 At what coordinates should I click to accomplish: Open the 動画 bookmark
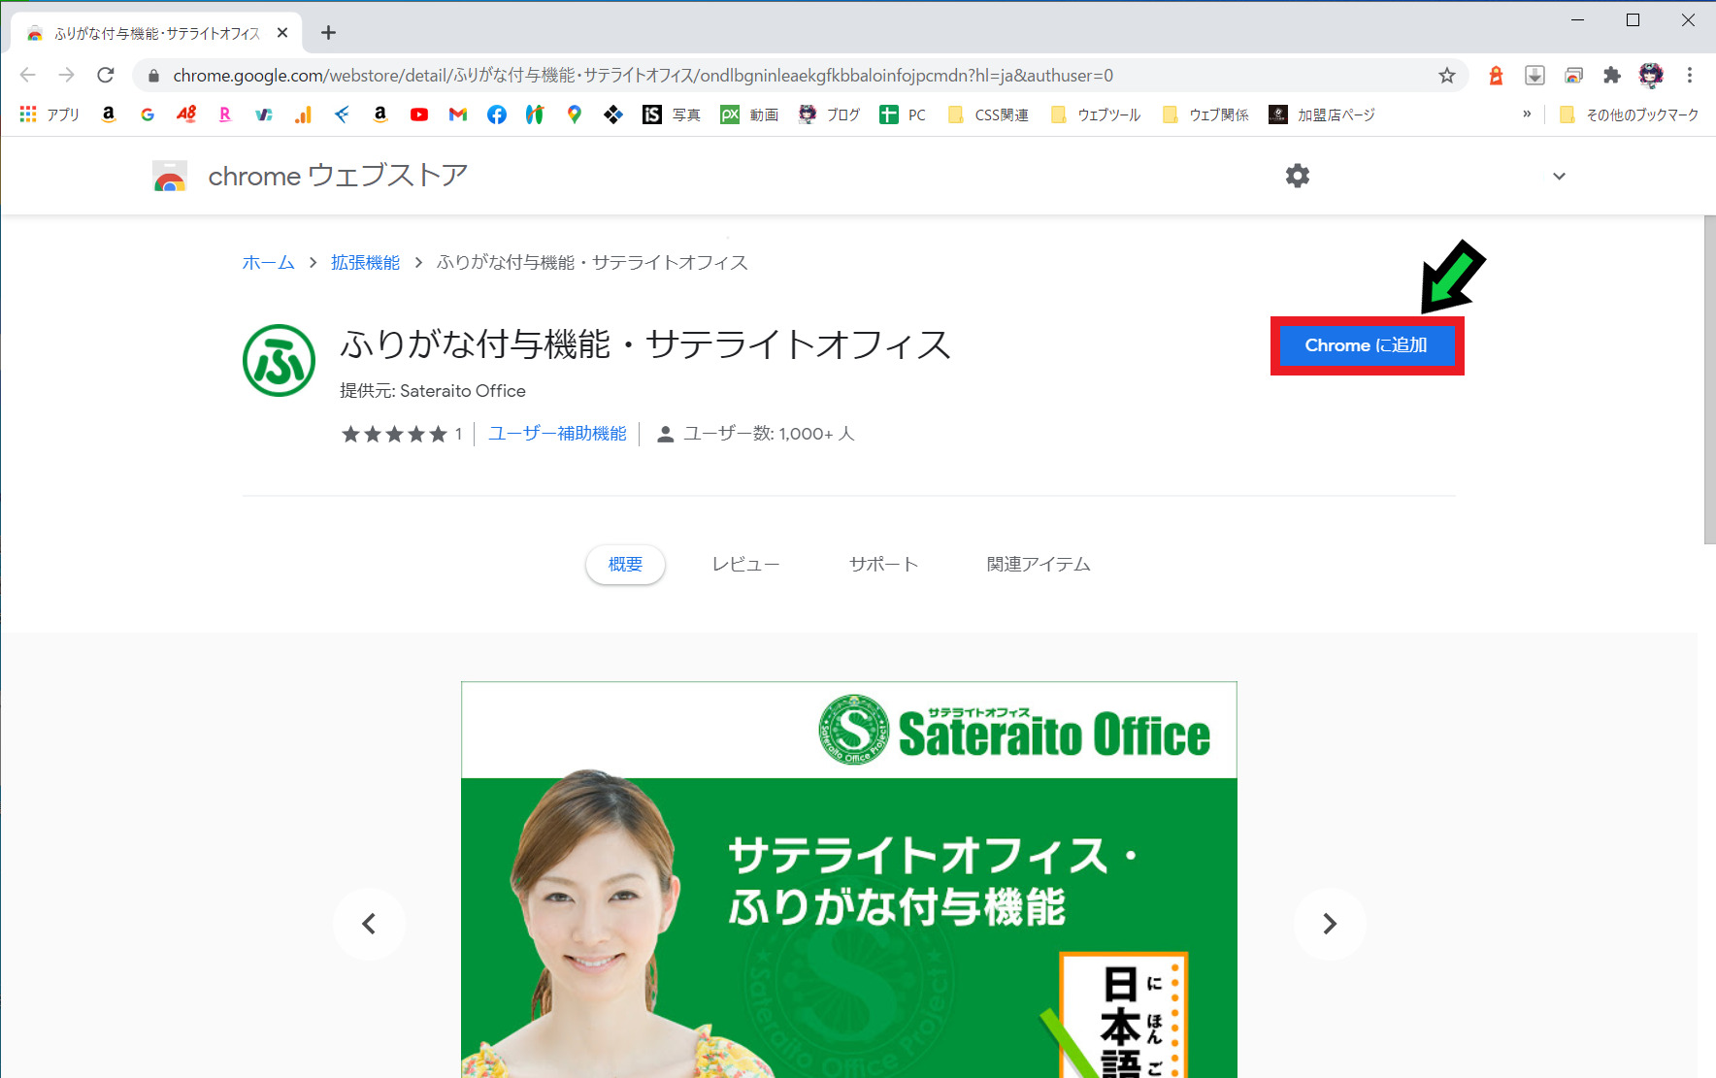pos(749,114)
